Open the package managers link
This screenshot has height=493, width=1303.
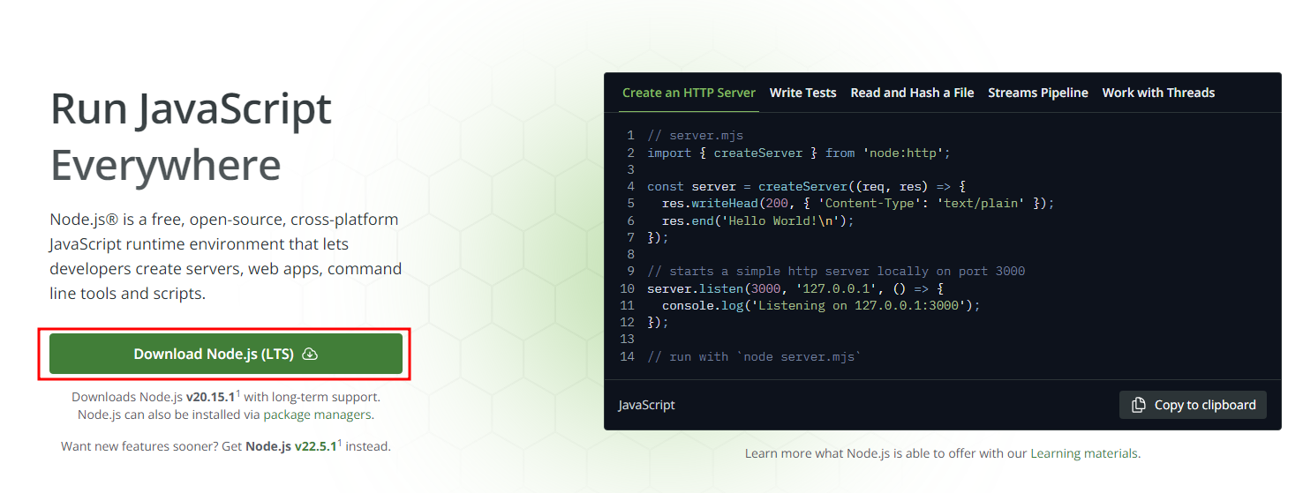[x=318, y=415]
